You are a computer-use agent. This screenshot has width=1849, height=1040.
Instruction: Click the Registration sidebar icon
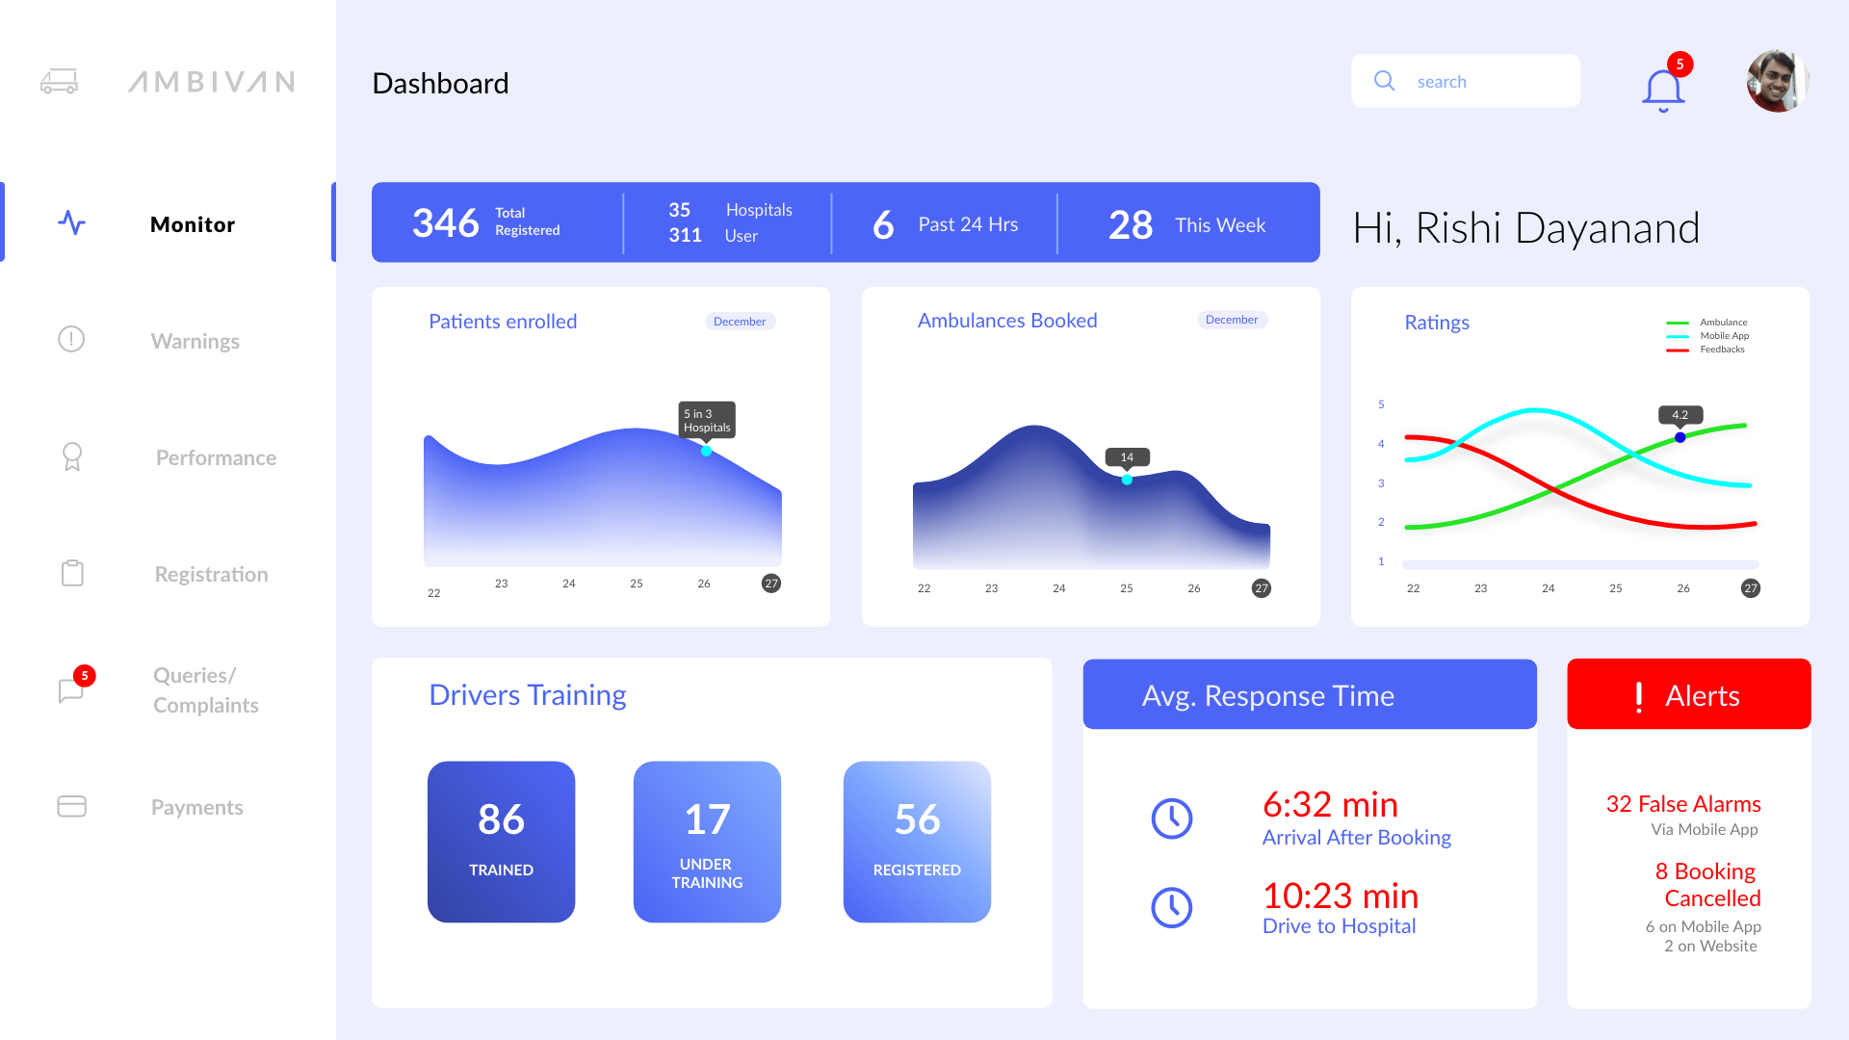pyautogui.click(x=72, y=574)
